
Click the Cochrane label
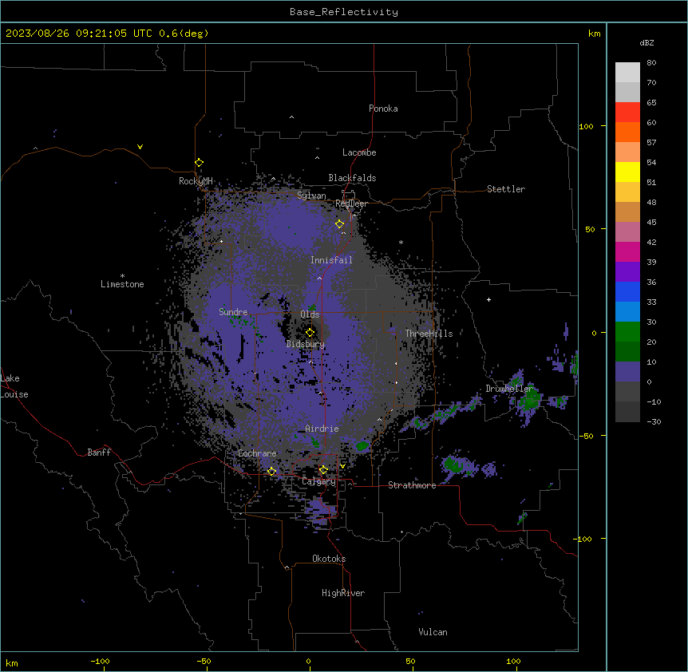(x=257, y=453)
